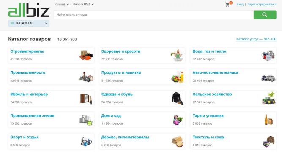Open the Промышленная химия category
Image resolution: width=282 pixels, height=153 pixels.
[x=32, y=115]
